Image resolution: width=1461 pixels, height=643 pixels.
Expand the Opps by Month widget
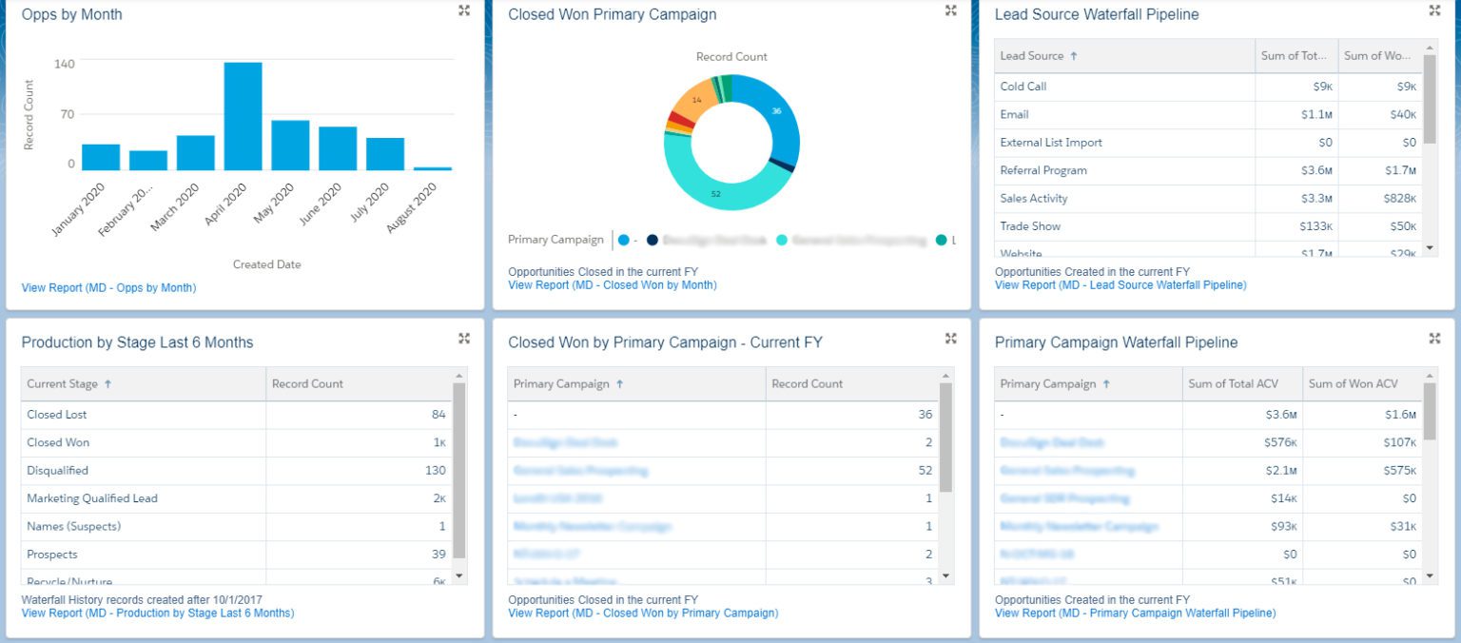click(463, 10)
